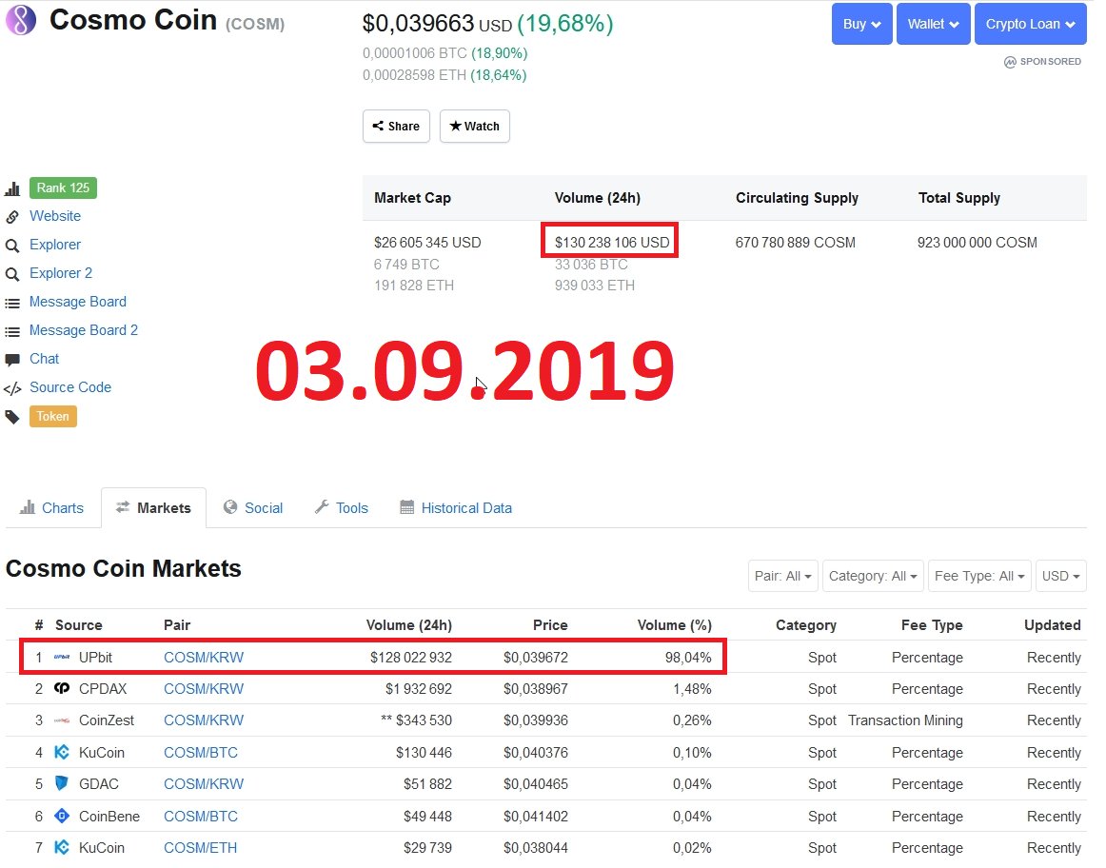Open the CoinZest COSM/KRW pair link
The width and height of the screenshot is (1106, 868).
203,720
